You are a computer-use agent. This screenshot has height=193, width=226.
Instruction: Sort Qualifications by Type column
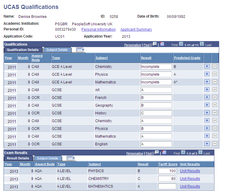pyautogui.click(x=56, y=58)
